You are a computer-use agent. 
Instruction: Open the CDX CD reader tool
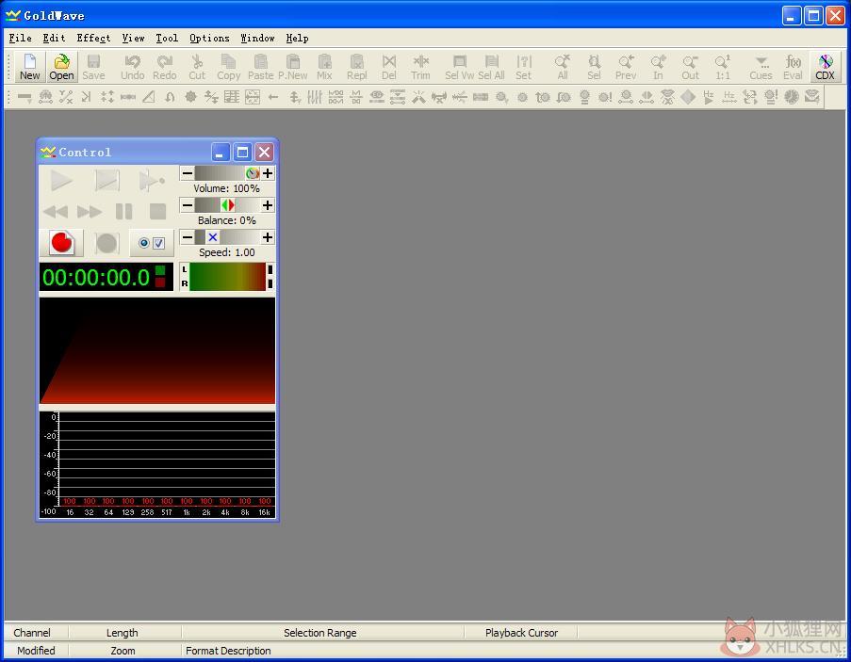click(x=825, y=67)
